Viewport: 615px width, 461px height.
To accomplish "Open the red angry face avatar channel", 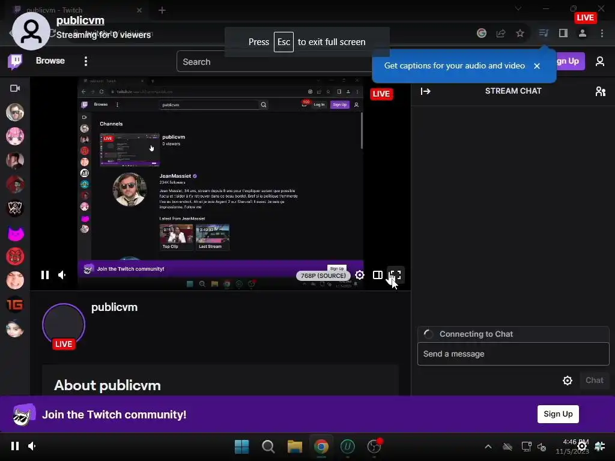I will [x=15, y=256].
